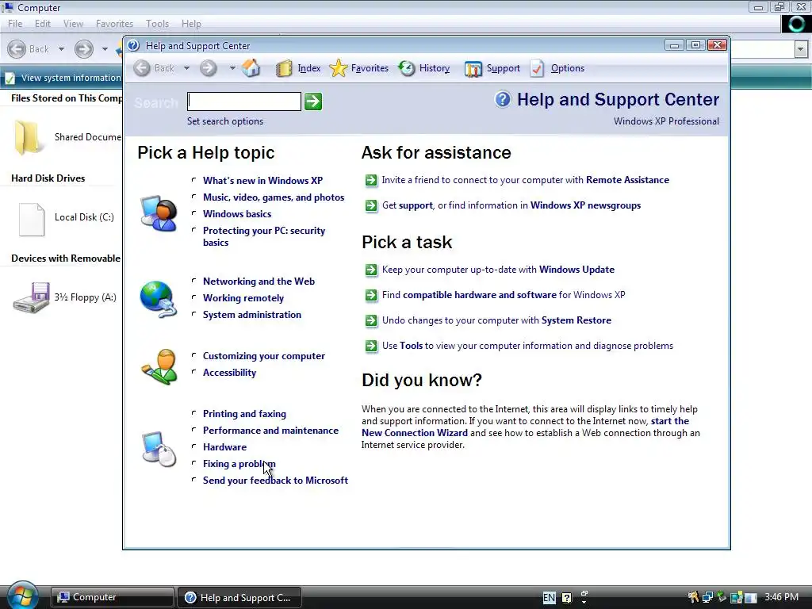Open Music, video, games, and photos topic
The height and width of the screenshot is (609, 812).
[274, 197]
